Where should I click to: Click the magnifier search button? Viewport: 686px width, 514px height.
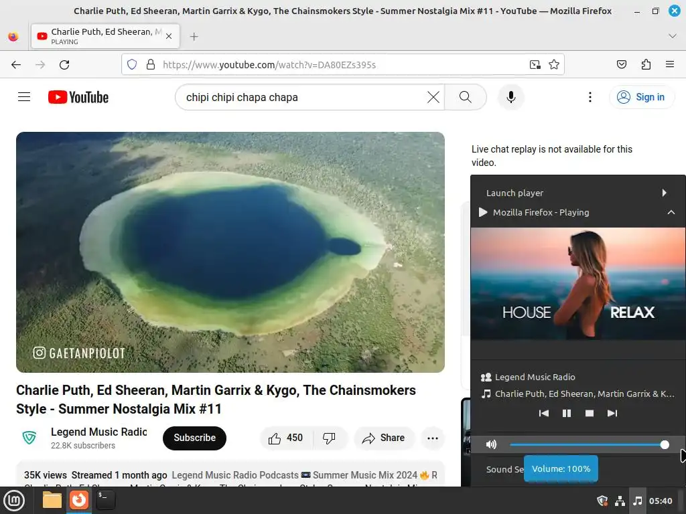point(466,97)
